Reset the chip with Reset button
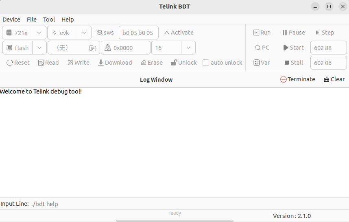Viewport: 349px width, 222px height. click(18, 63)
